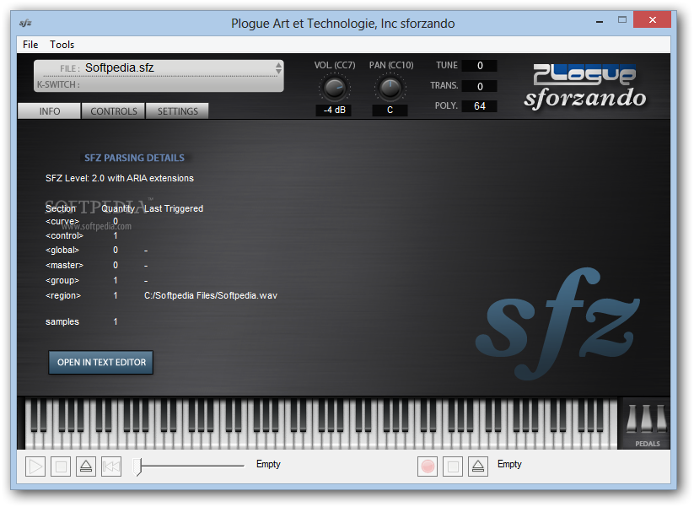Click the K-SWITCH field

pos(159,84)
